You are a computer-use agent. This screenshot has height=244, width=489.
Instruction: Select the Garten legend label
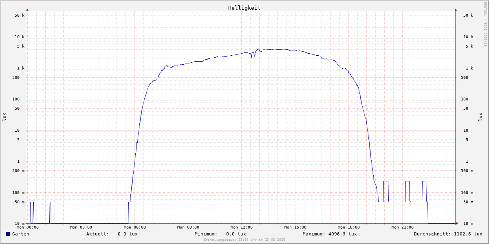20,234
